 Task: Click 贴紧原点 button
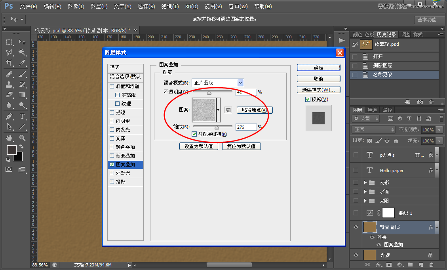[x=255, y=110]
